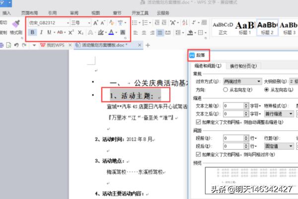Click the 文本之前 indent input field
Image resolution: width=298 pixels, height=199 pixels.
(x=233, y=105)
